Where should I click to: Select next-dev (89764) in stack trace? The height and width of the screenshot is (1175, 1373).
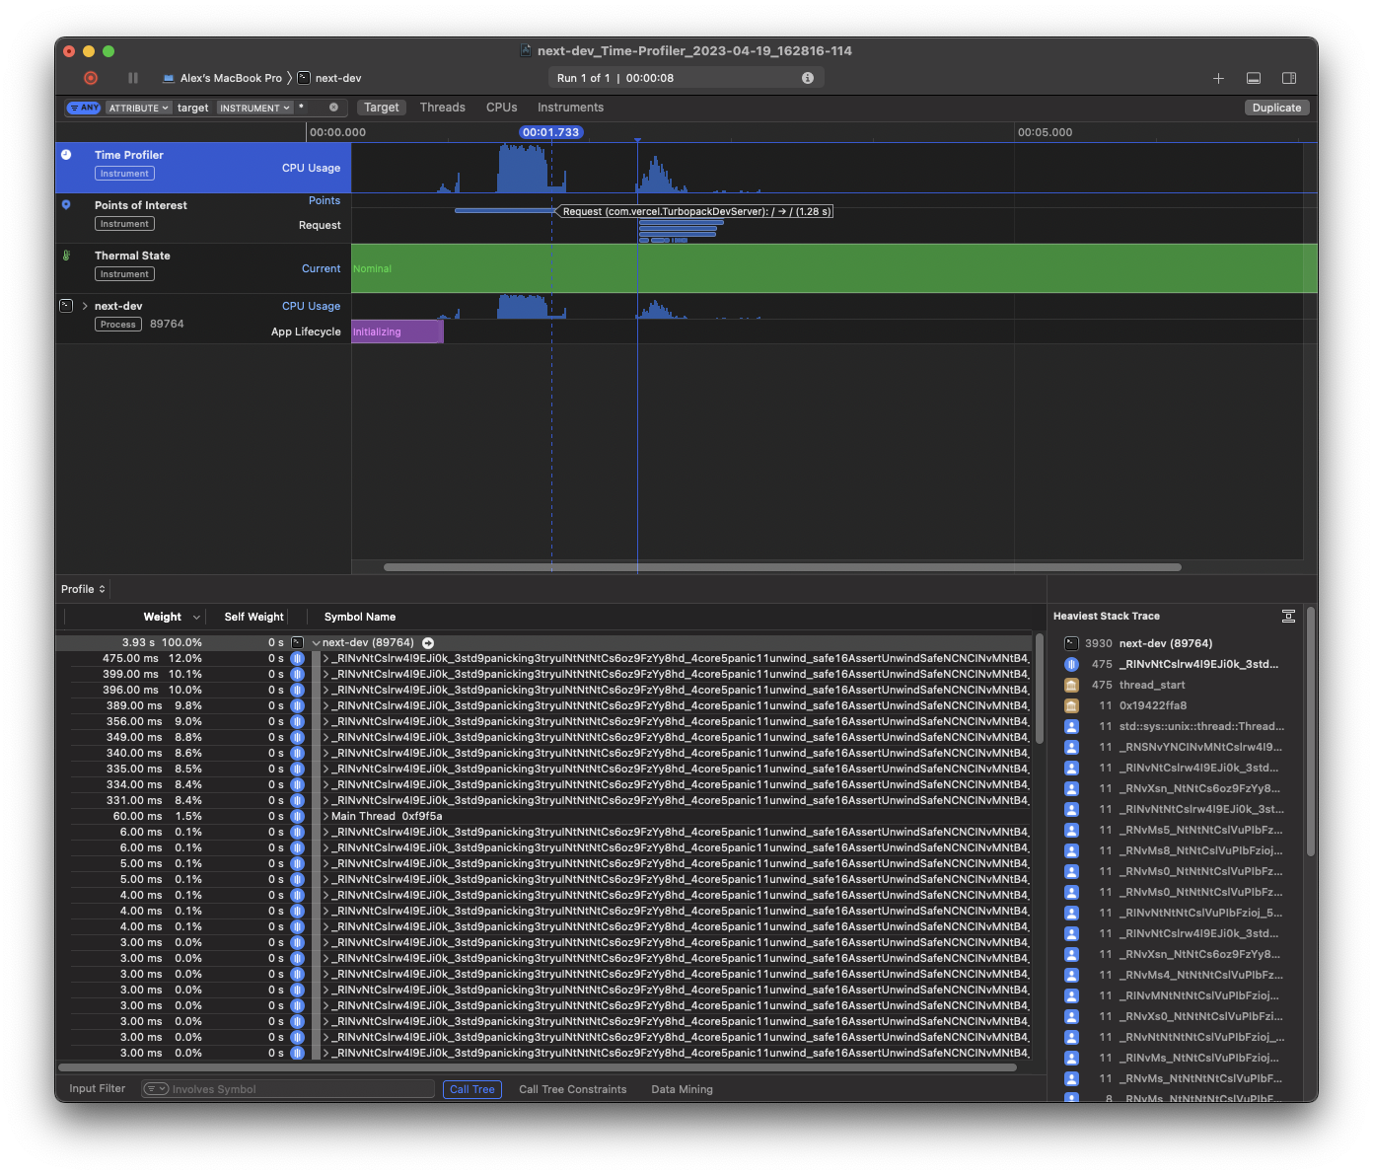(x=1166, y=643)
